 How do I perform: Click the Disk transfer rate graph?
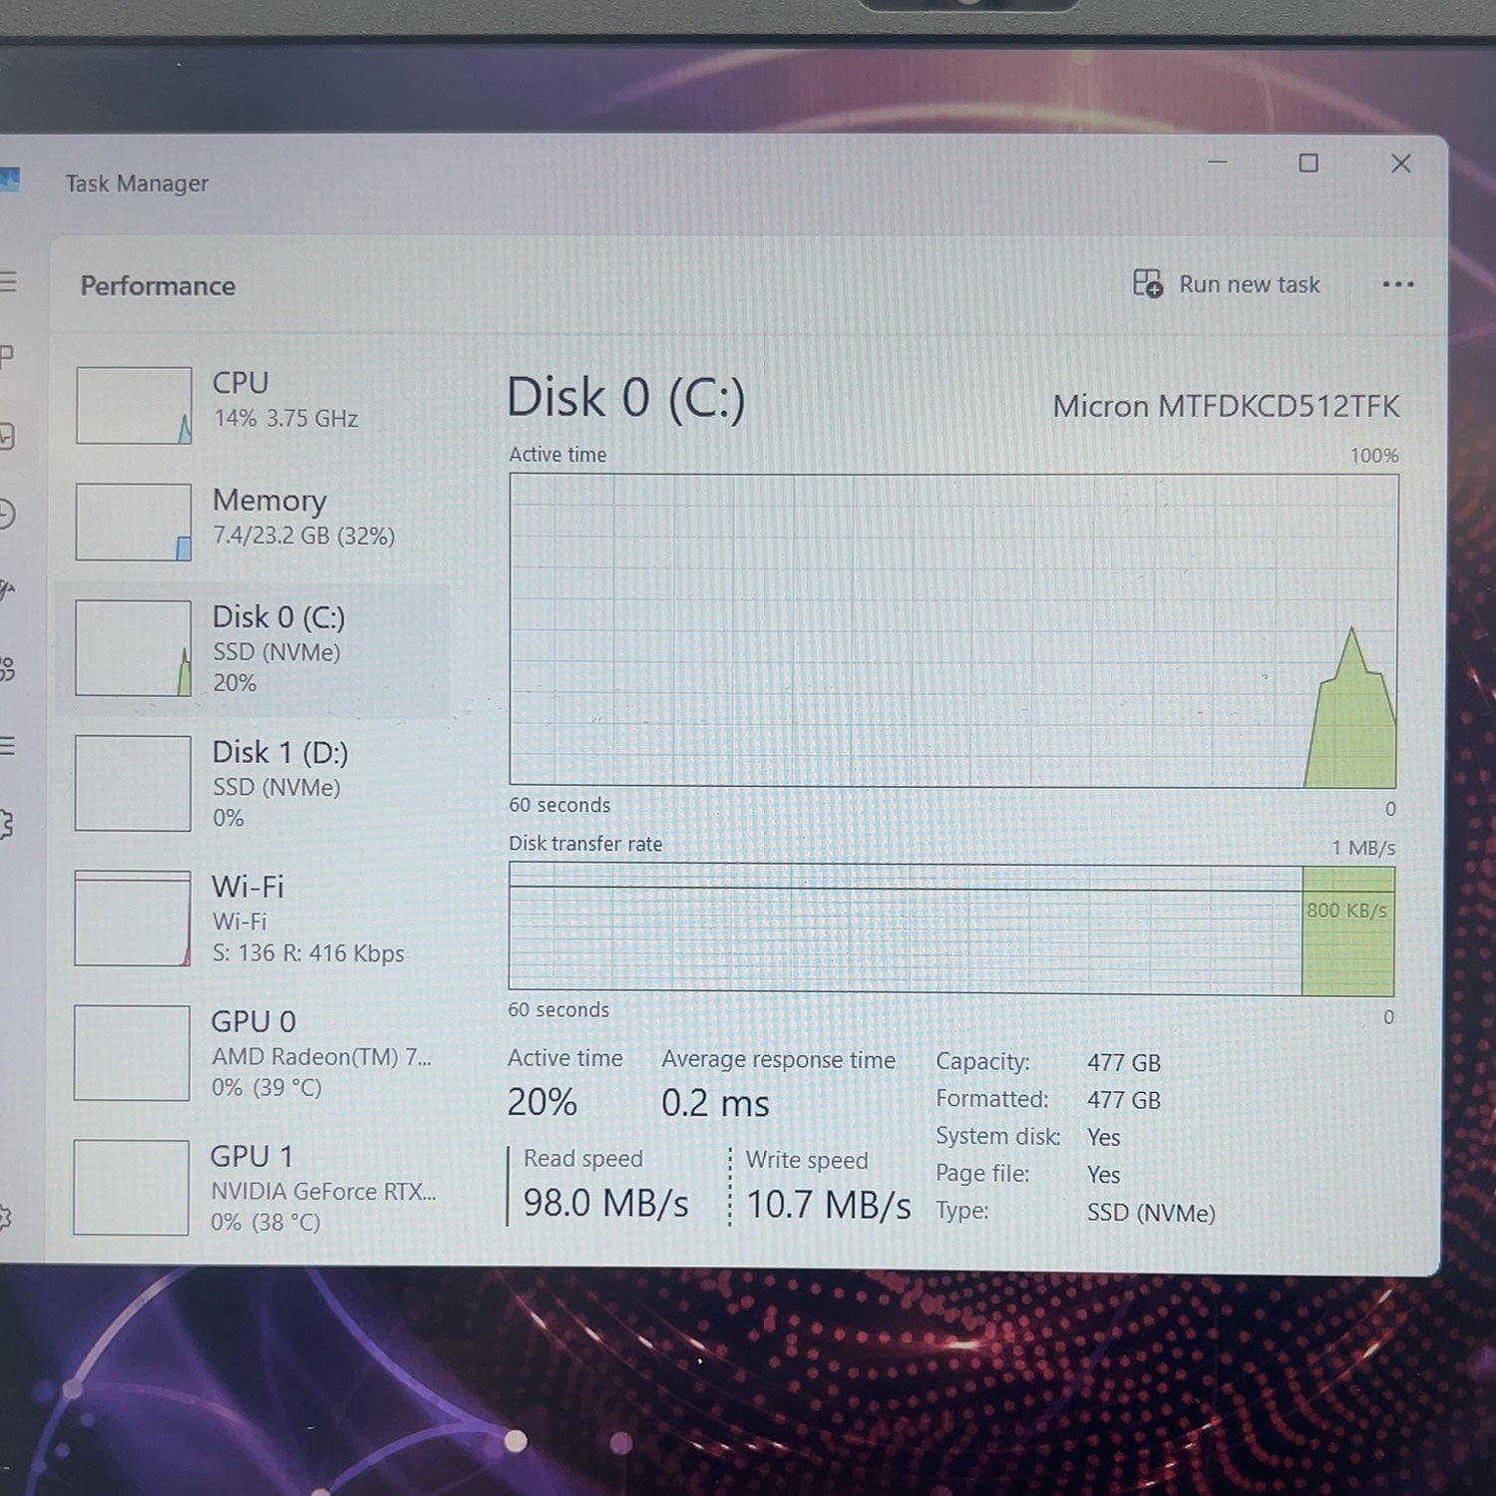(951, 930)
